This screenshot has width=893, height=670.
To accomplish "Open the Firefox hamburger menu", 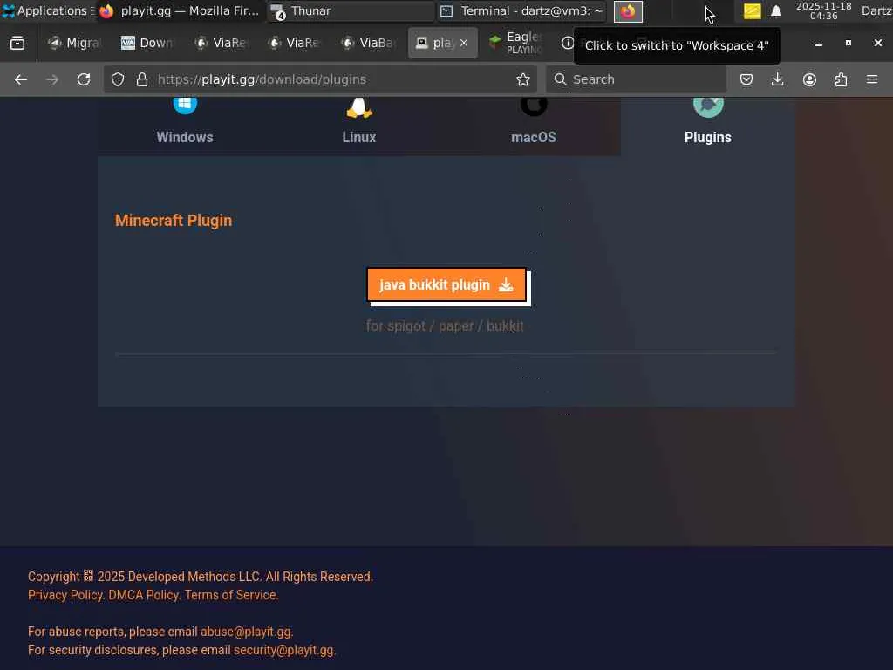I will (872, 79).
